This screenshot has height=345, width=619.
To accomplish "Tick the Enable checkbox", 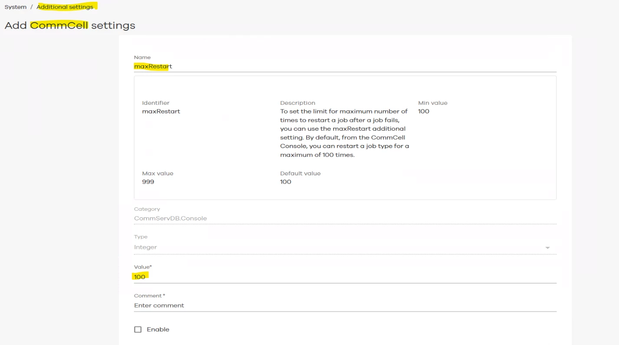I will tap(138, 329).
